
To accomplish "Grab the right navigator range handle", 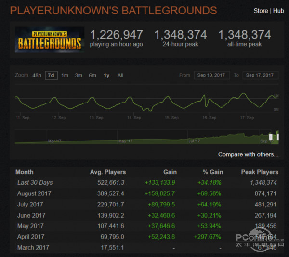I will (277, 137).
